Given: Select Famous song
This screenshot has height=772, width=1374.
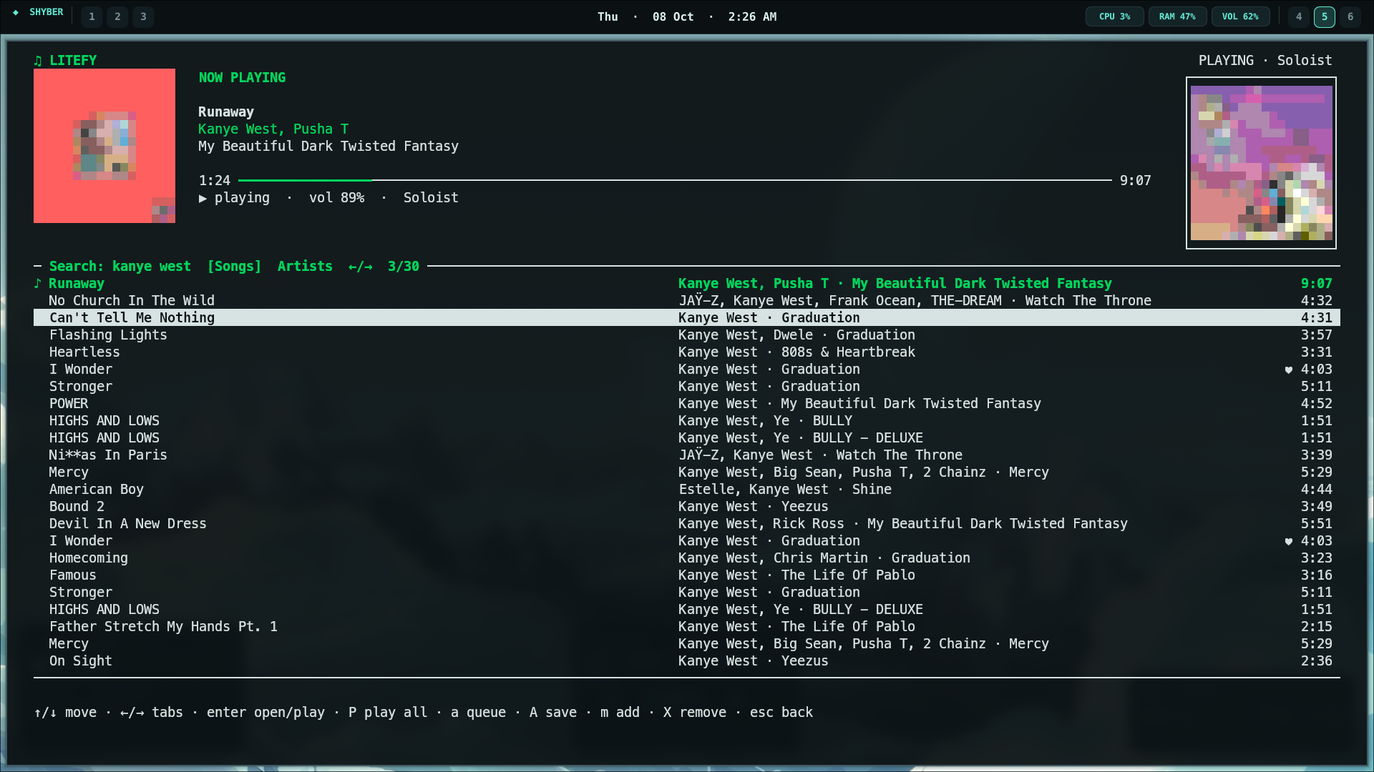Looking at the screenshot, I should pos(72,575).
